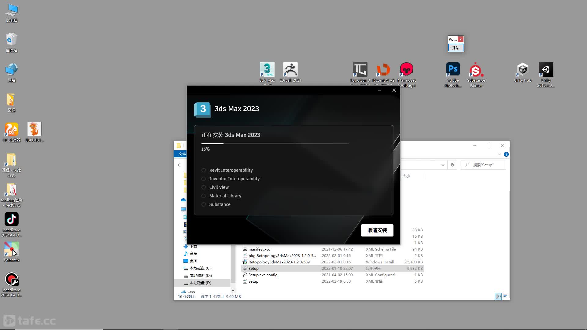
Task: Open the 5b864b1 image file icon
Action: [x=34, y=132]
